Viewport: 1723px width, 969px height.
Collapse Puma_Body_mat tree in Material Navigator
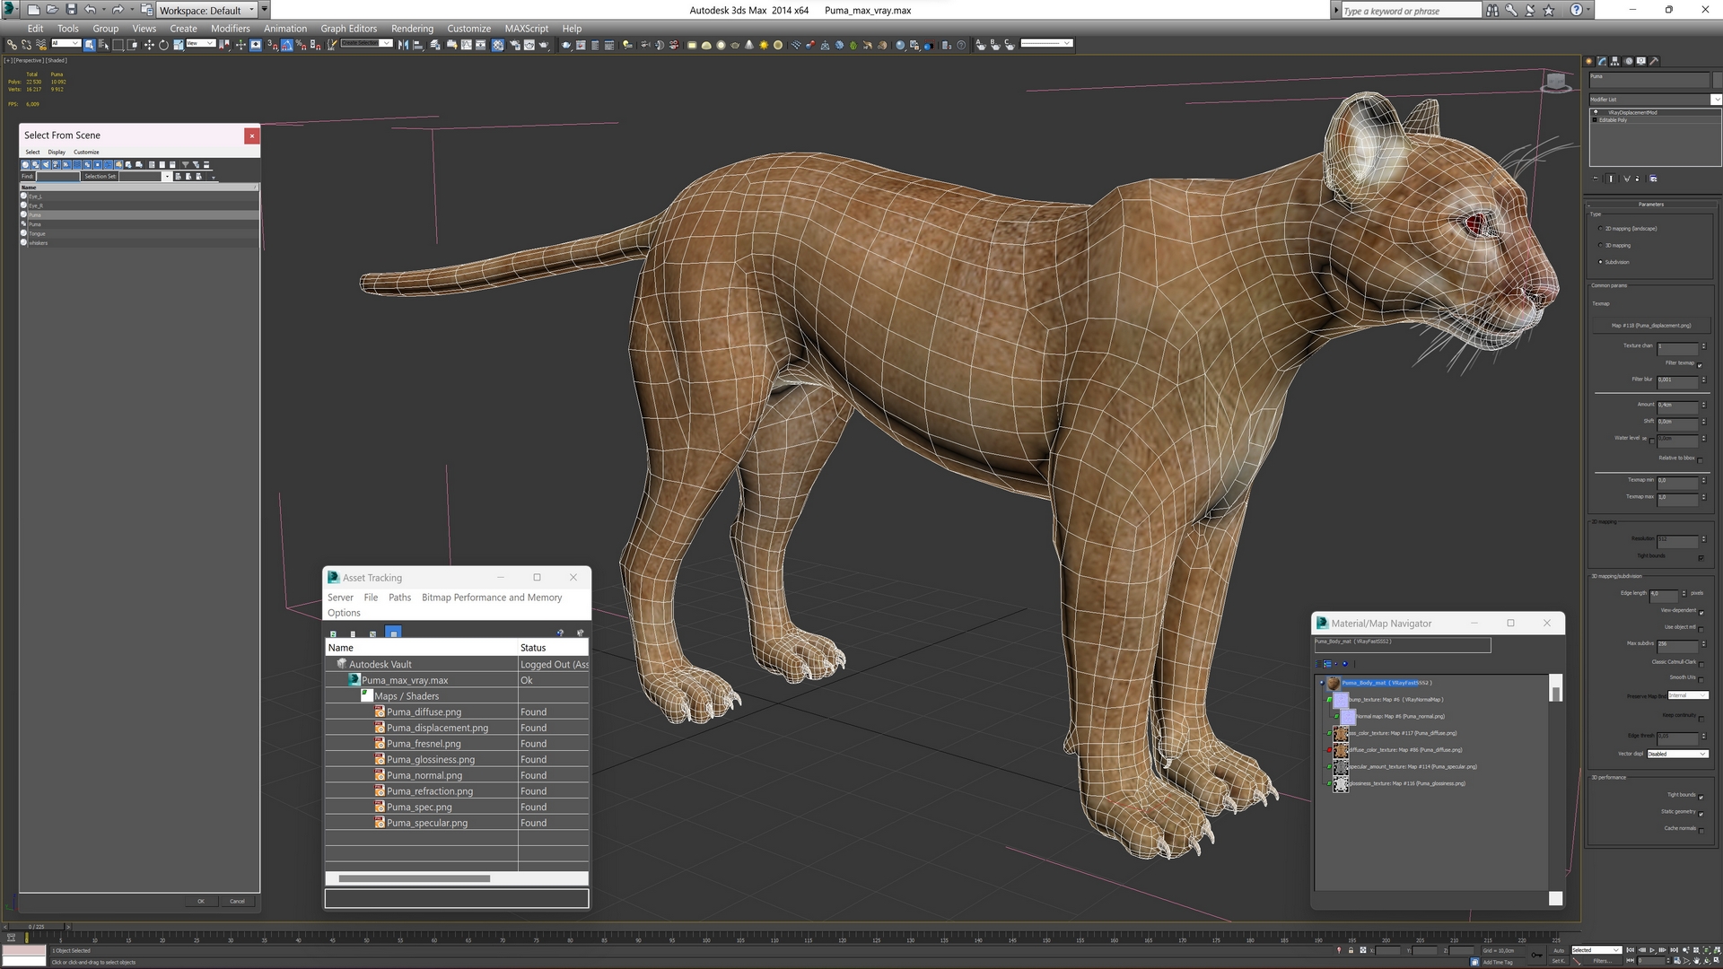click(1322, 683)
